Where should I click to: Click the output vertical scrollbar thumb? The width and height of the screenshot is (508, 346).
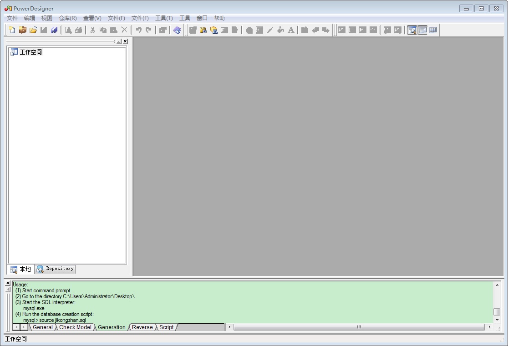click(497, 312)
